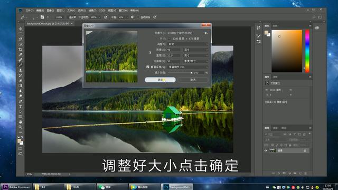Expand the Color panel menu
Screen dimensions: 338x190
tap(310, 26)
